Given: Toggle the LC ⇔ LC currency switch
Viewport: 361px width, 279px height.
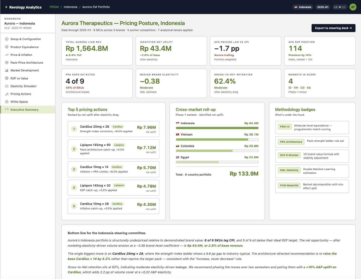Looking at the screenshot, I should point(340,7).
